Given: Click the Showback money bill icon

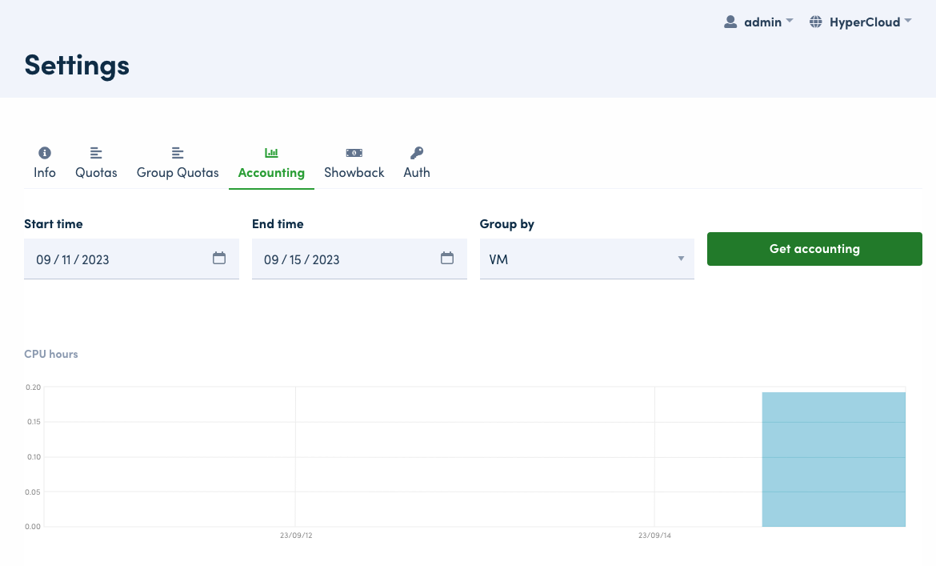Looking at the screenshot, I should coord(354,152).
